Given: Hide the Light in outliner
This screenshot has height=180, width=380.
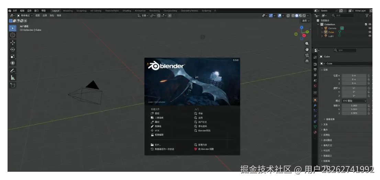Looking at the screenshot, I should pyautogui.click(x=370, y=36).
